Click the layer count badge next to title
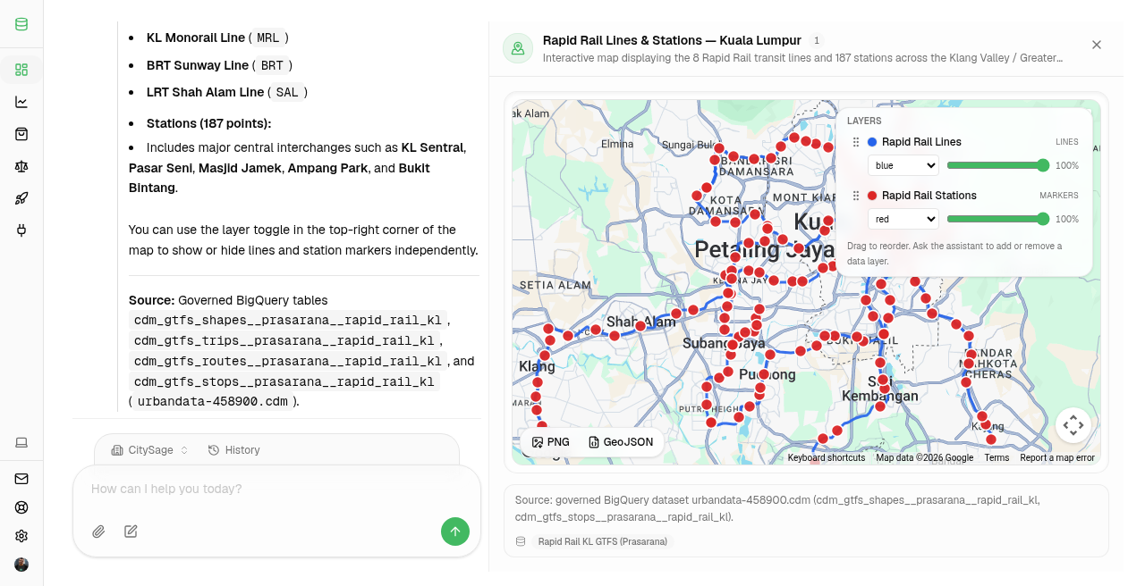The width and height of the screenshot is (1145, 586). (x=817, y=41)
